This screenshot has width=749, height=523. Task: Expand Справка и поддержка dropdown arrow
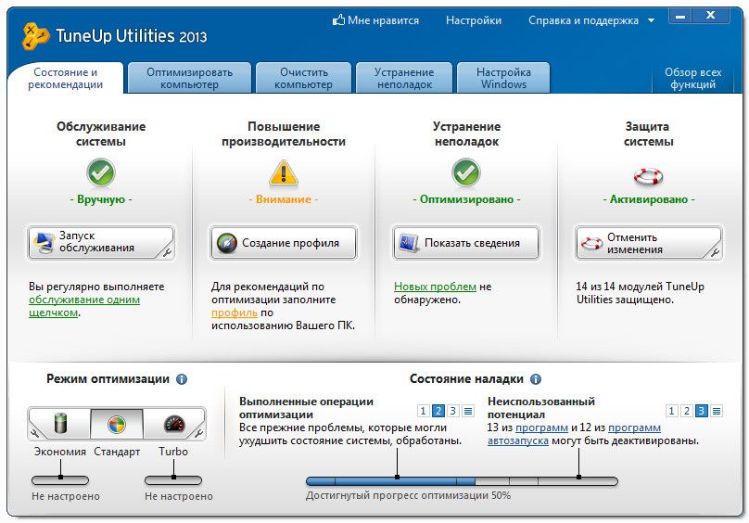tap(651, 20)
